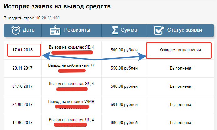Viewport: 217px width, 130px height.
Task: Click the Ожидает выполнения status
Action: 180,50
